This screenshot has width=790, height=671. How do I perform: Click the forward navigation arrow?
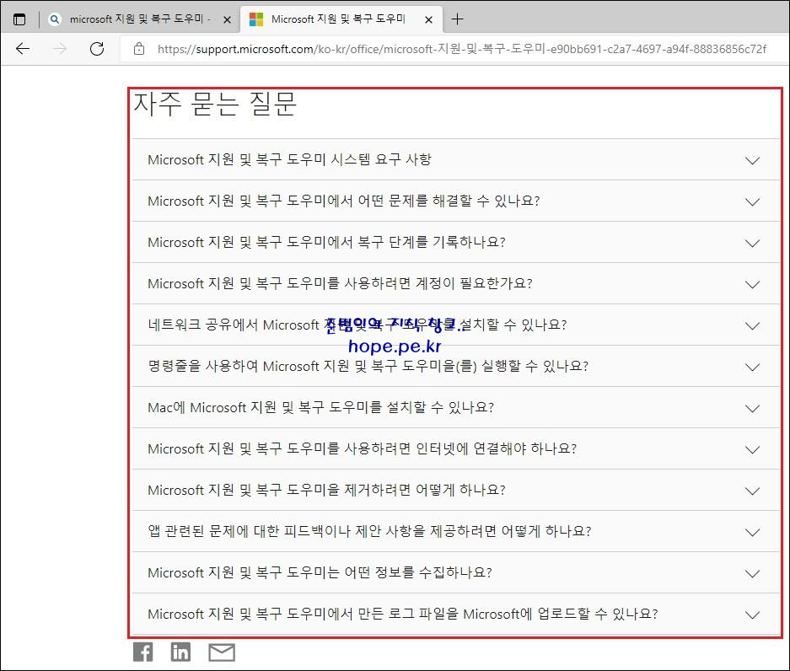60,49
